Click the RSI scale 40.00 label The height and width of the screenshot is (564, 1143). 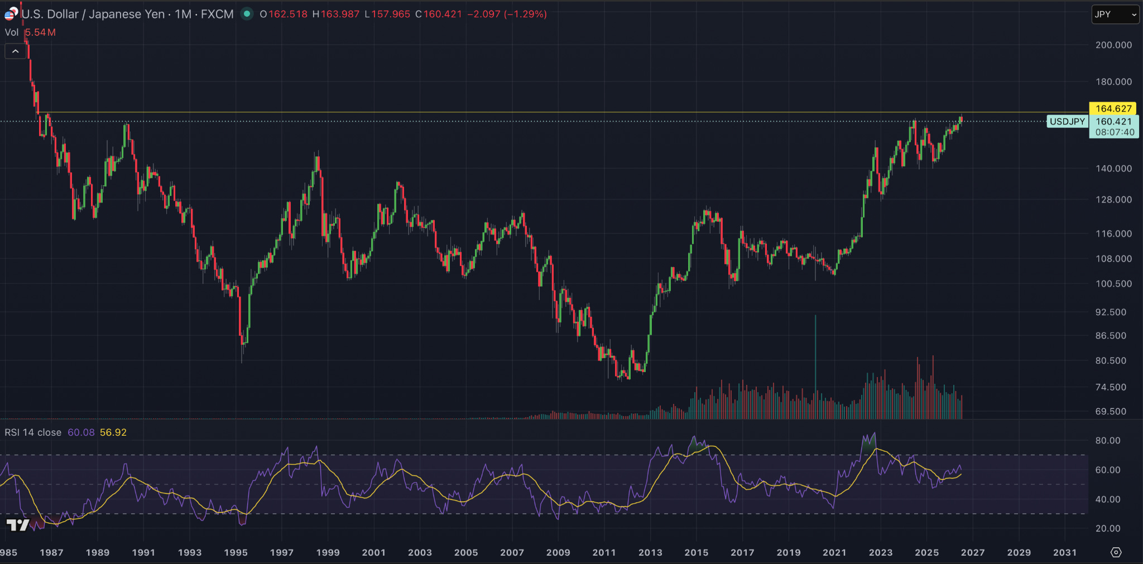(1108, 499)
